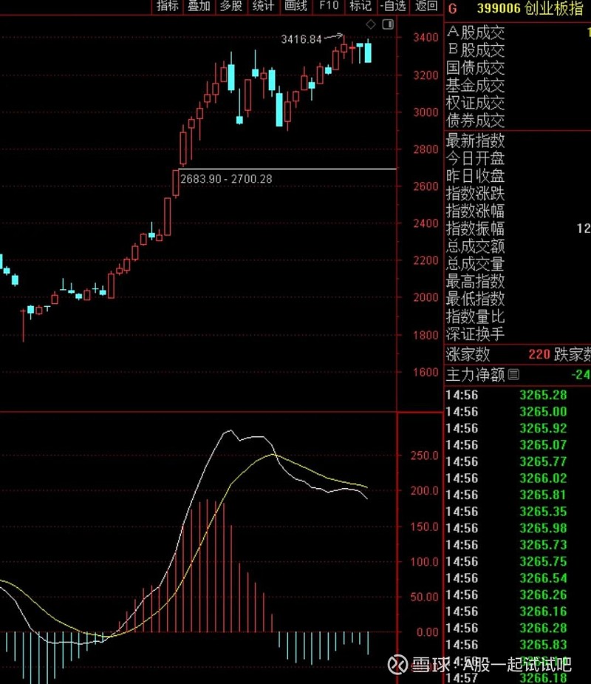Screen dimensions: 591x684
Task: Click the 最高指数 label
Action: (475, 281)
